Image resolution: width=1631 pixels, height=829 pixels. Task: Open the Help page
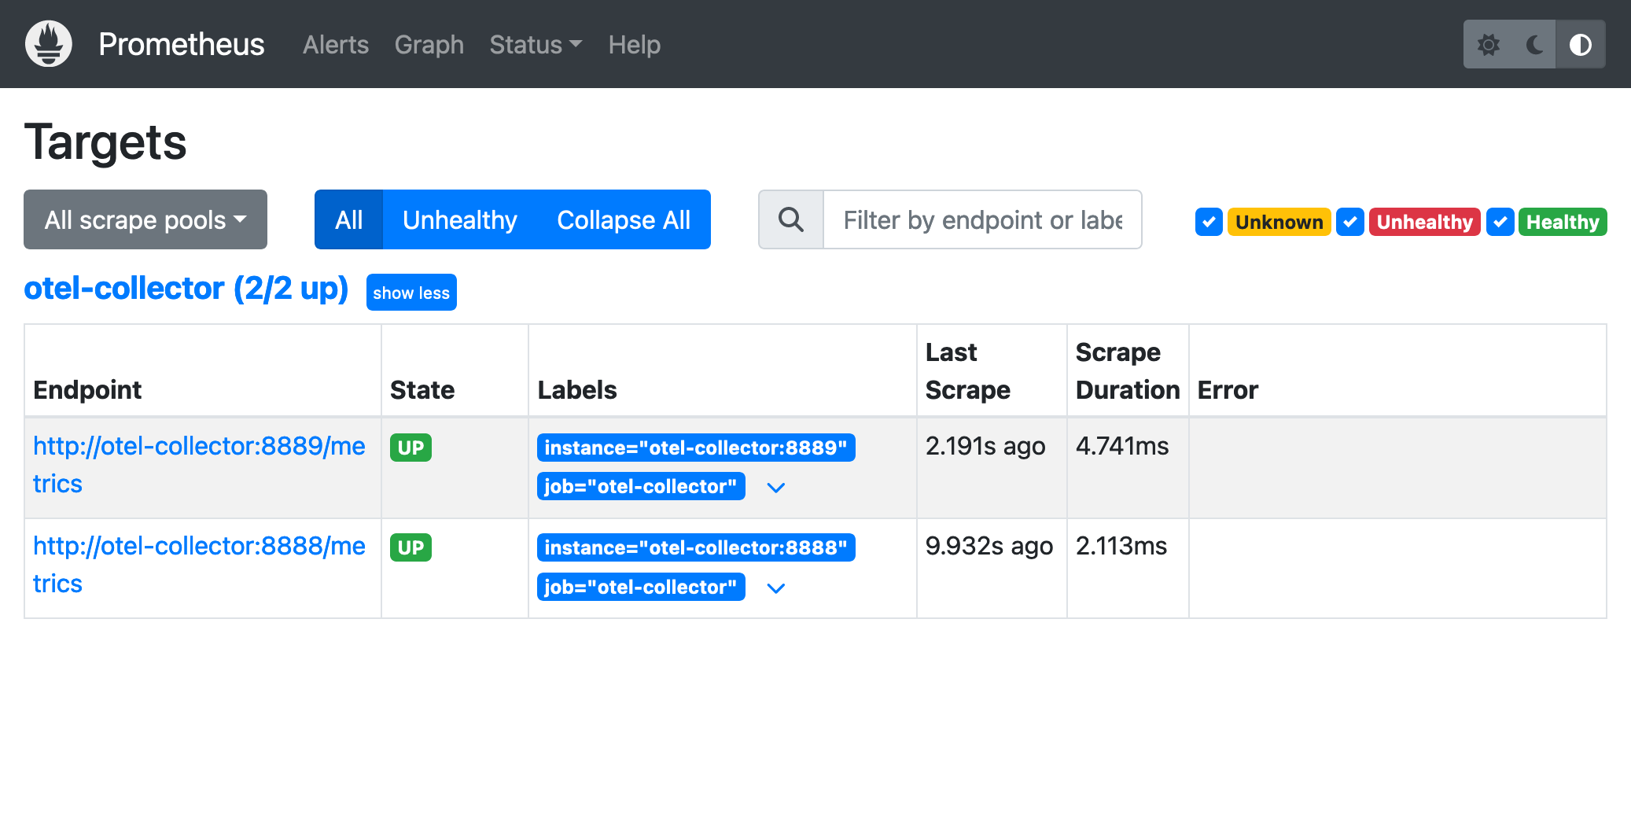pos(635,45)
